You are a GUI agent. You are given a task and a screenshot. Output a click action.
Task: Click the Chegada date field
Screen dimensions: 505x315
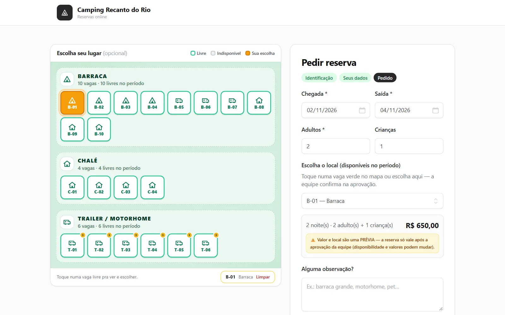point(336,110)
